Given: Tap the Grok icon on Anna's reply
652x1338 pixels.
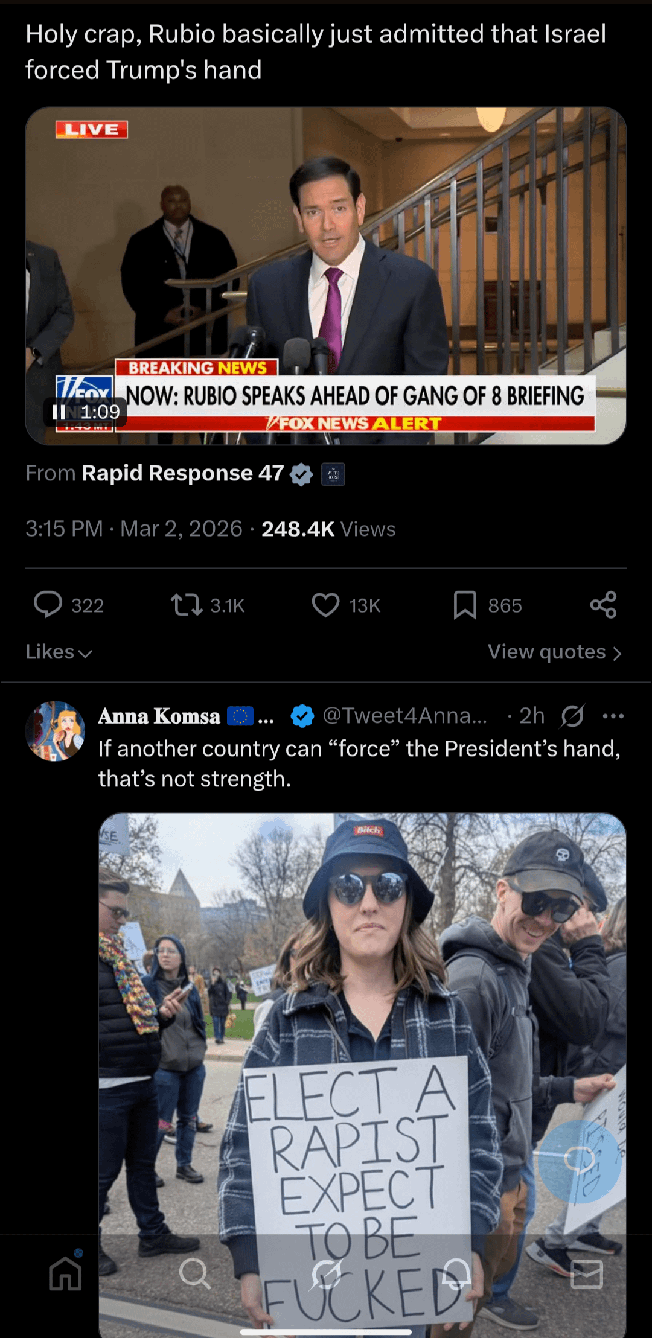Looking at the screenshot, I should click(x=572, y=716).
